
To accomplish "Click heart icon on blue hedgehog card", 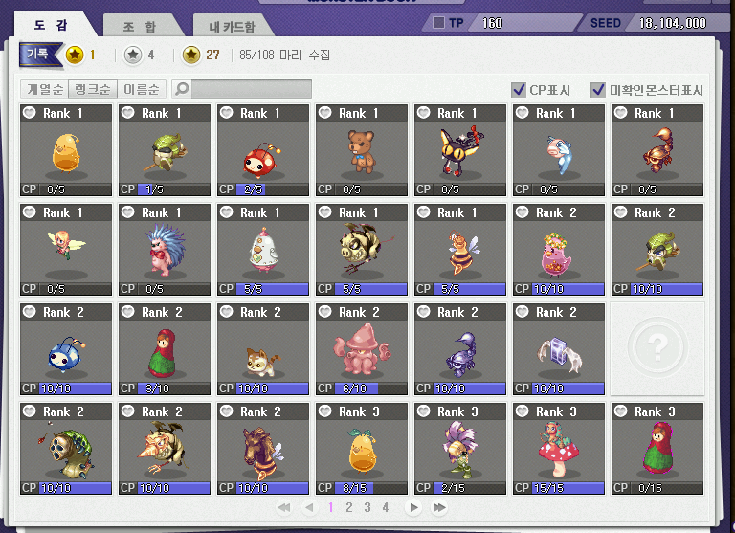I will pyautogui.click(x=127, y=211).
